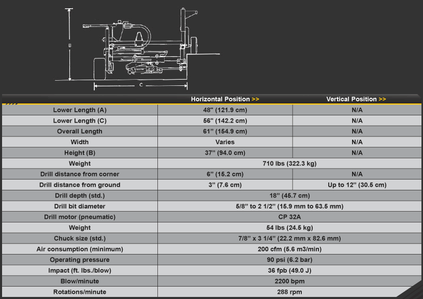Select the 'Operating pressure' label
Image resolution: width=423 pixels, height=299 pixels.
click(80, 260)
